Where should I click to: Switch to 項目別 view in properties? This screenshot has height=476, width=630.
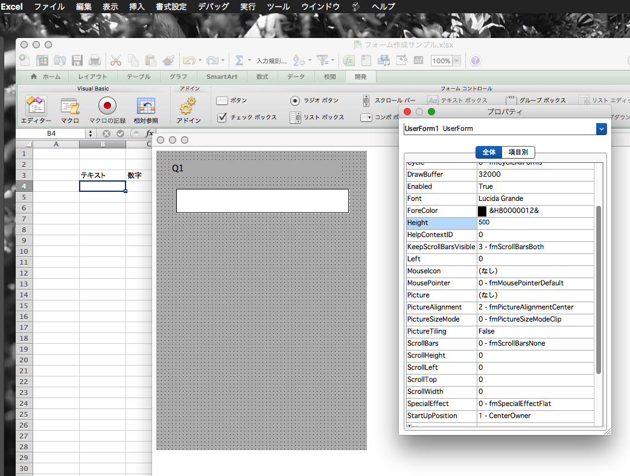coord(518,153)
